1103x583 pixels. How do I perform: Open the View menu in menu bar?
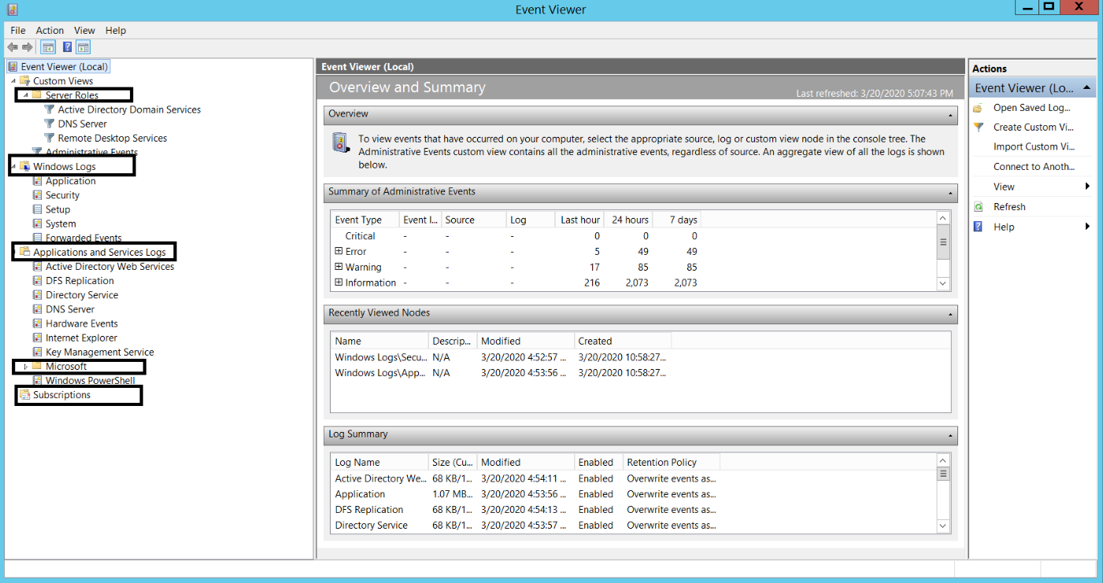tap(84, 31)
